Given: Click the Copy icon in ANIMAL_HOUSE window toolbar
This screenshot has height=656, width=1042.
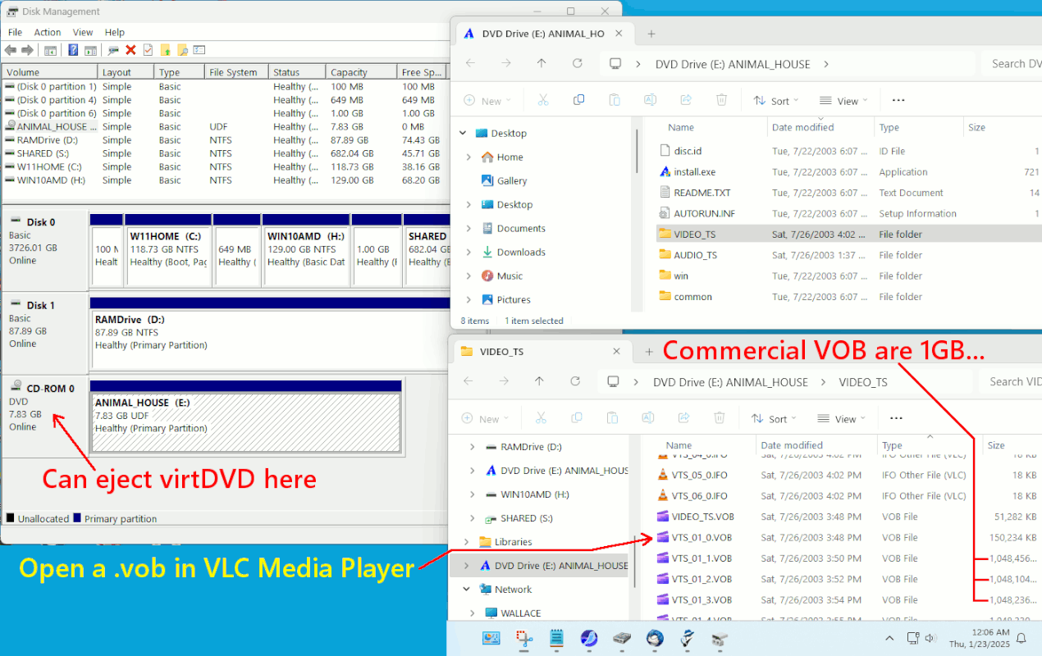Looking at the screenshot, I should click(578, 100).
